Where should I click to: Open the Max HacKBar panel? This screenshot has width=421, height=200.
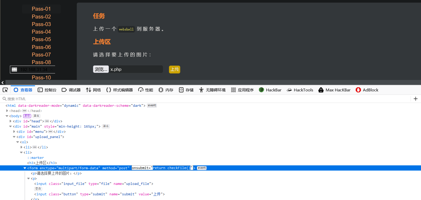click(334, 90)
